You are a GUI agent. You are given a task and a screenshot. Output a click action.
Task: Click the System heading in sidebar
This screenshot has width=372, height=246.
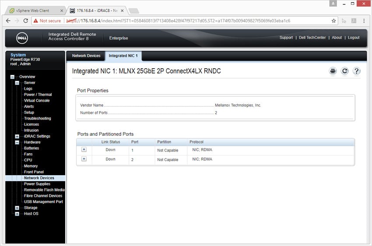click(x=18, y=55)
